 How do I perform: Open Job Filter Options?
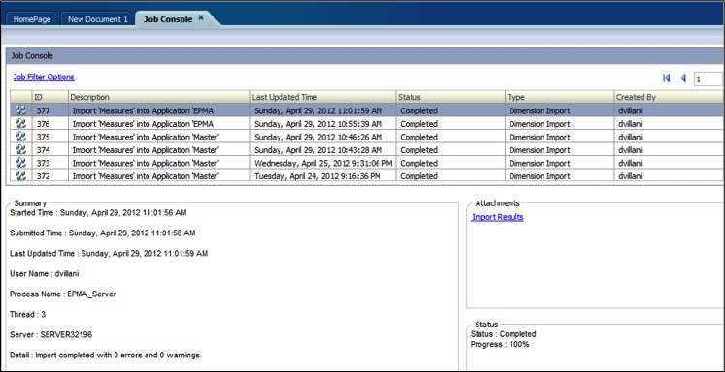pyautogui.click(x=44, y=77)
